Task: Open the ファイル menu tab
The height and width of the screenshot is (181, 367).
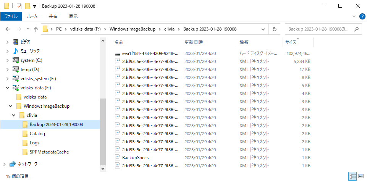Action: 11,16
